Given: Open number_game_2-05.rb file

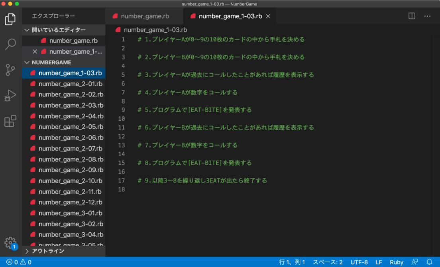Looking at the screenshot, I should coord(64,127).
